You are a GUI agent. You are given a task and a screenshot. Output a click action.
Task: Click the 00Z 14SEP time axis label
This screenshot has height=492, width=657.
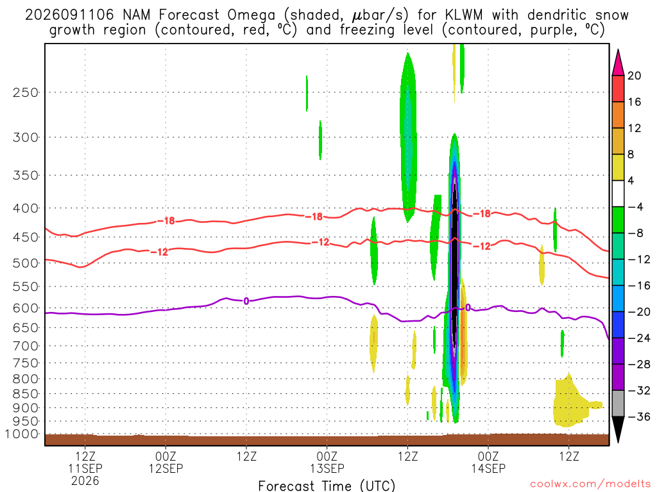[488, 462]
